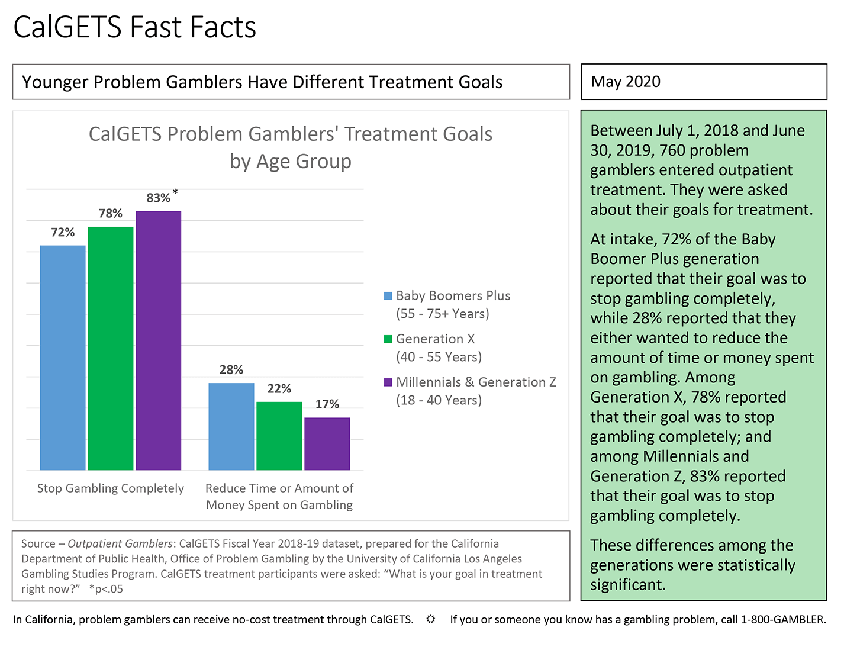The width and height of the screenshot is (844, 650).
Task: Click the May 2020 date box
Action: (704, 82)
